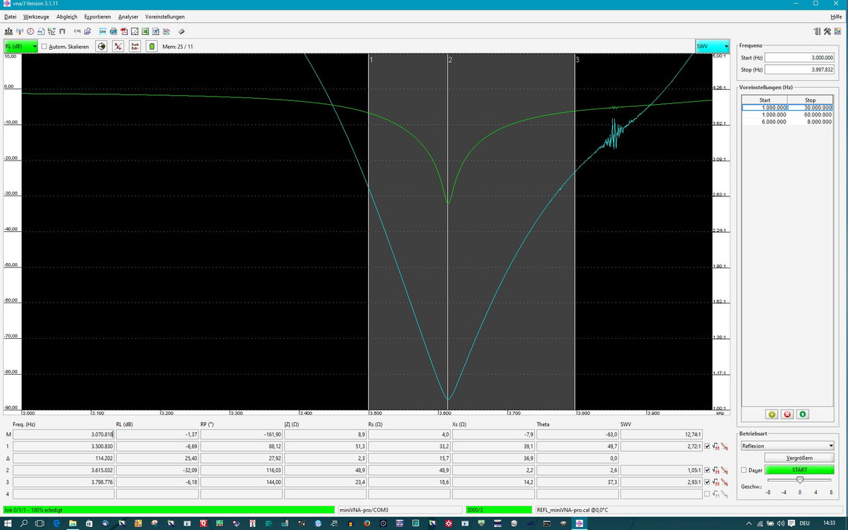Delete preset with the red X button
The width and height of the screenshot is (848, 530).
point(788,414)
